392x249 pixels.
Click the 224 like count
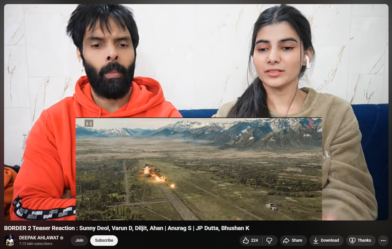[x=254, y=240]
